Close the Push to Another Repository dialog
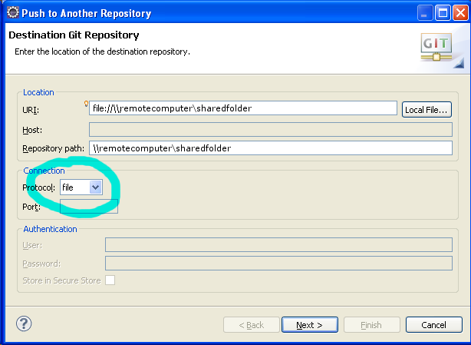This screenshot has width=471, height=345. pos(459,13)
